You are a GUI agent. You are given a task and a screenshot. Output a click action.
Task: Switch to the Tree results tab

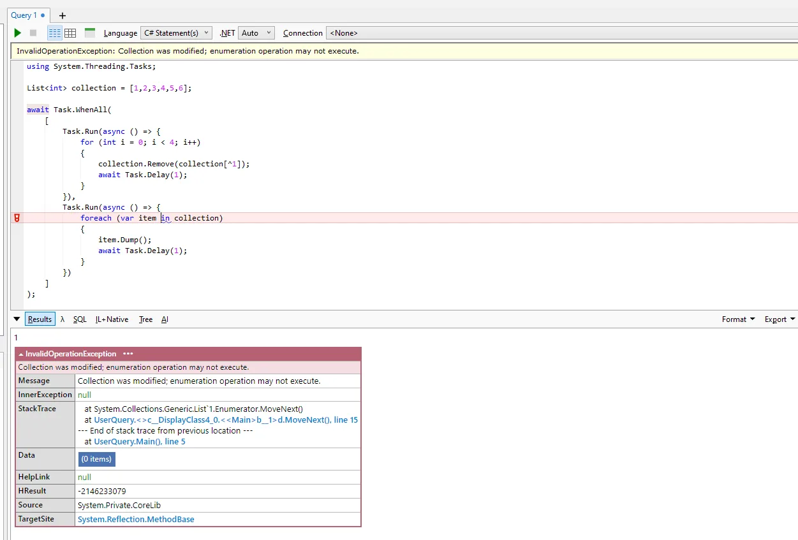(x=145, y=319)
